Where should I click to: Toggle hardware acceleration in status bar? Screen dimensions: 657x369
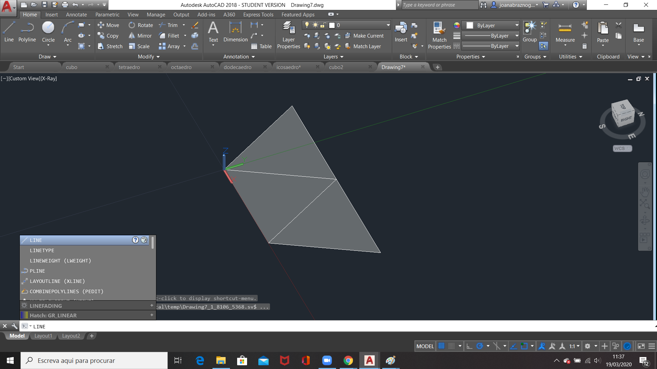coord(627,346)
